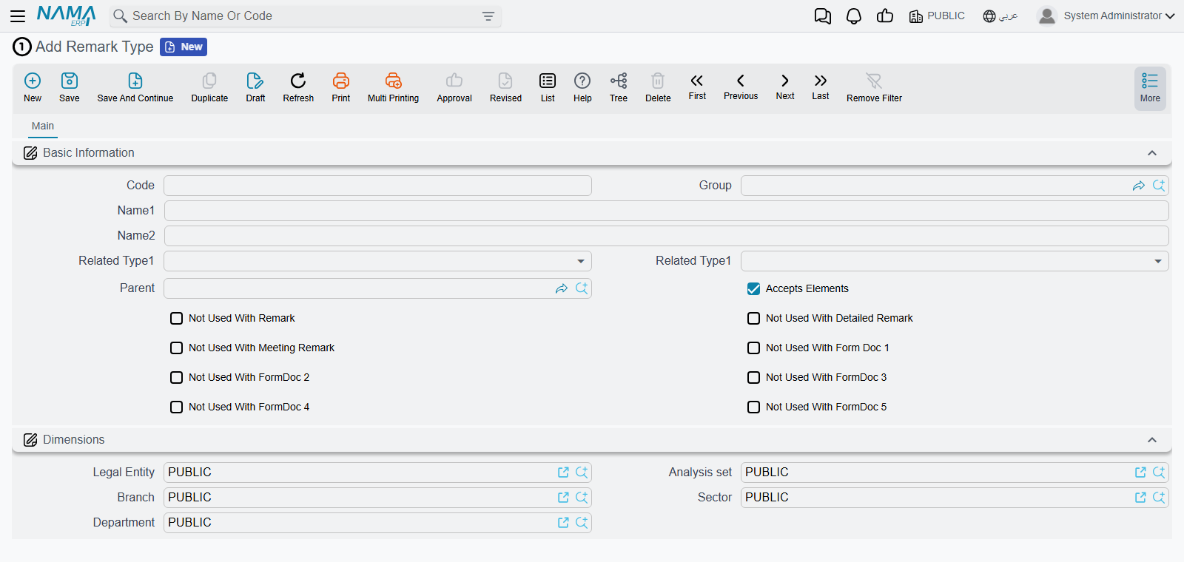The height and width of the screenshot is (562, 1184).
Task: Search Branch field lookup icon
Action: tap(582, 498)
